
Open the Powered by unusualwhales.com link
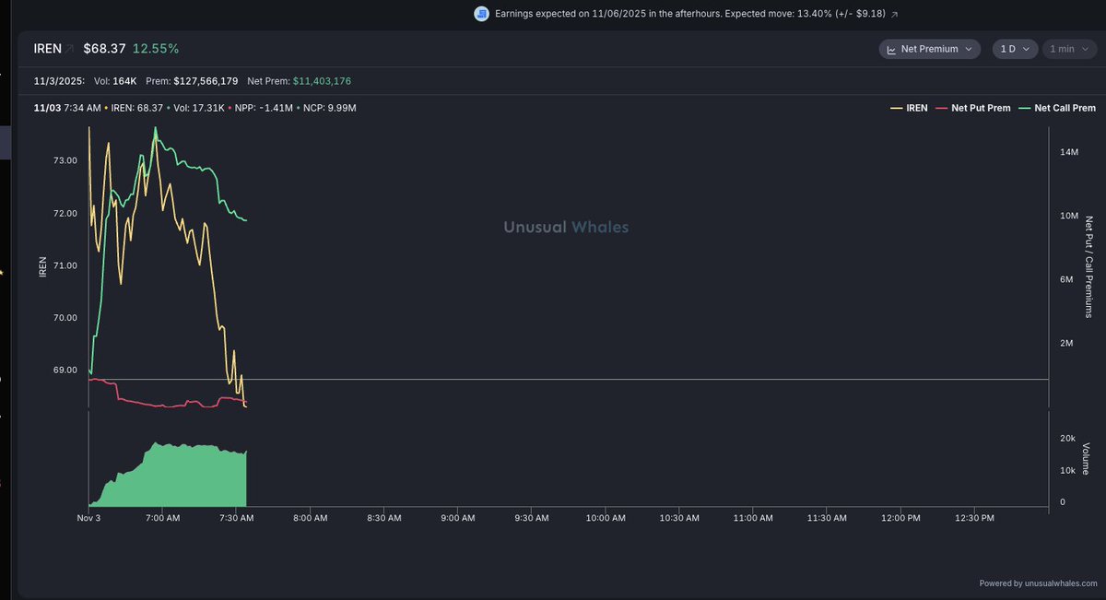click(x=1038, y=583)
